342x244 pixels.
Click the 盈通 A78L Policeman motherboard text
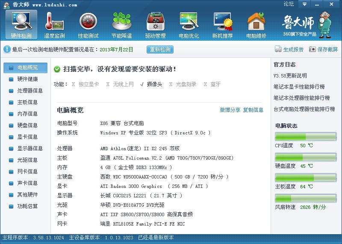click(x=167, y=158)
